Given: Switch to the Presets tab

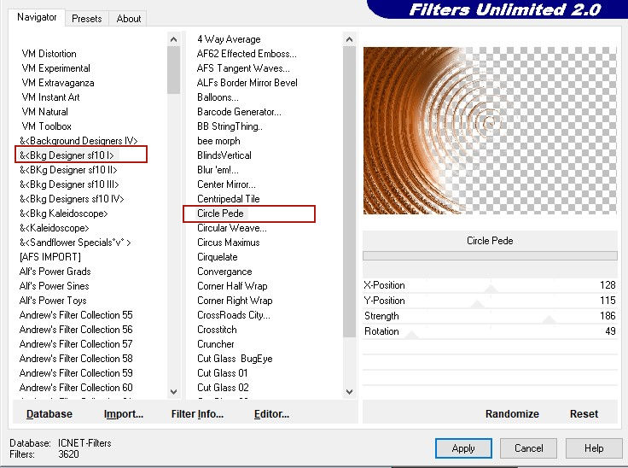Looking at the screenshot, I should pos(87,18).
